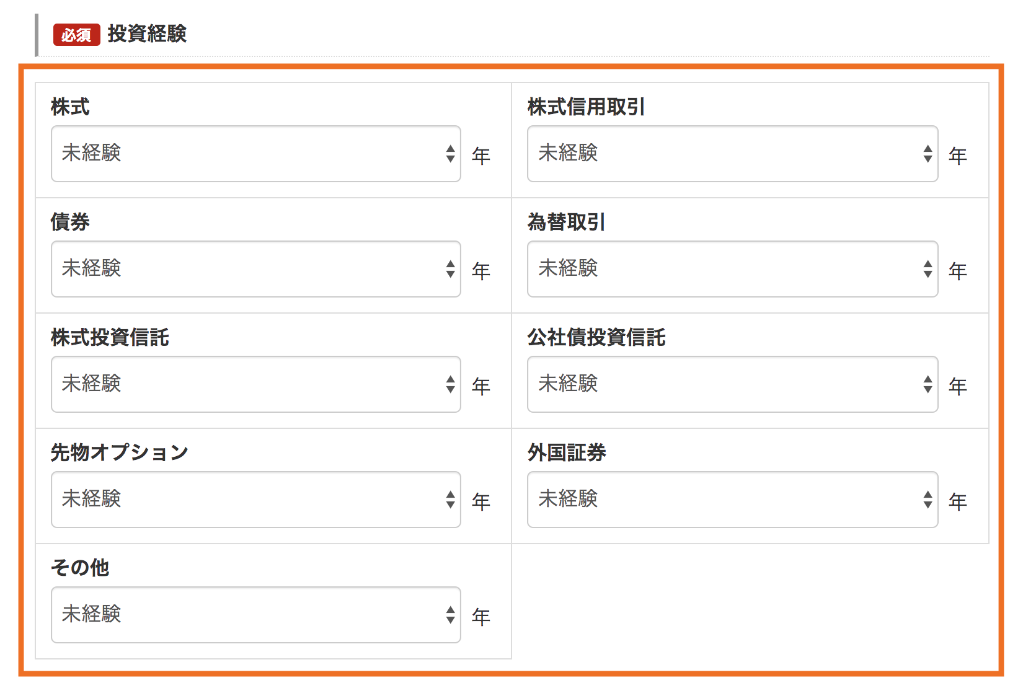Open the 為替取引 experience dropdown
This screenshot has width=1023, height=688.
pyautogui.click(x=732, y=269)
